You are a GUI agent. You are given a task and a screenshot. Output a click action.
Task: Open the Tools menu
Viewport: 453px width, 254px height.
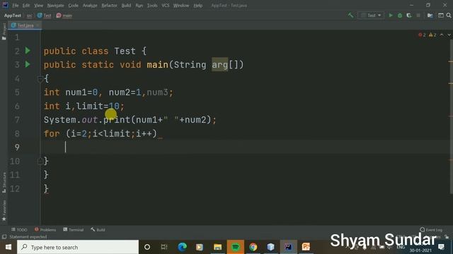[x=152, y=6]
